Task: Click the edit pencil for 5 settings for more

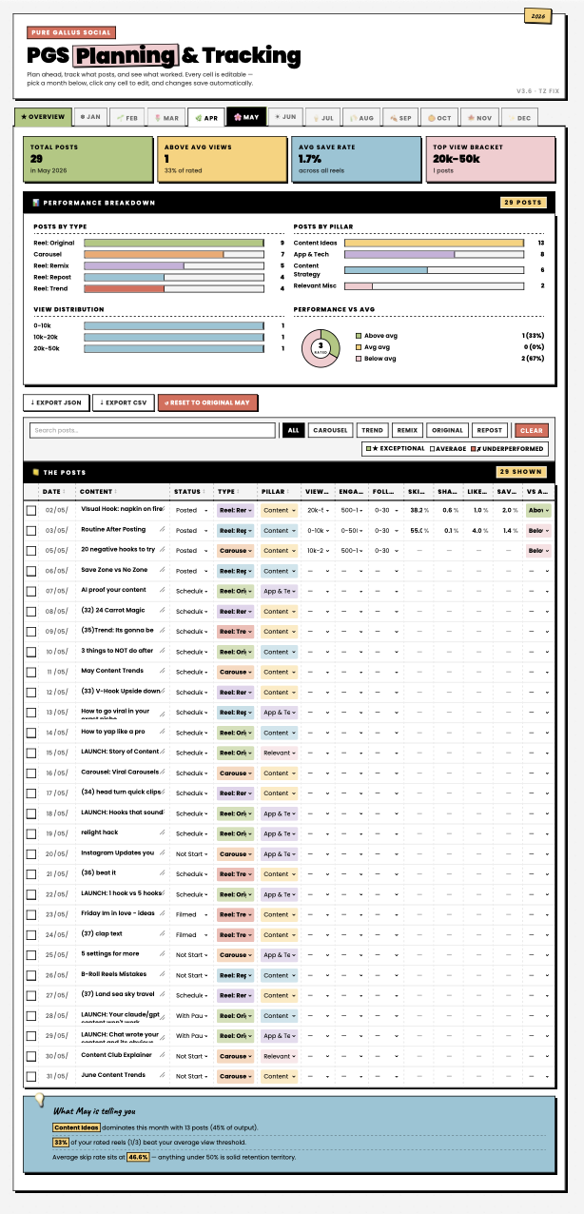Action: click(x=163, y=954)
